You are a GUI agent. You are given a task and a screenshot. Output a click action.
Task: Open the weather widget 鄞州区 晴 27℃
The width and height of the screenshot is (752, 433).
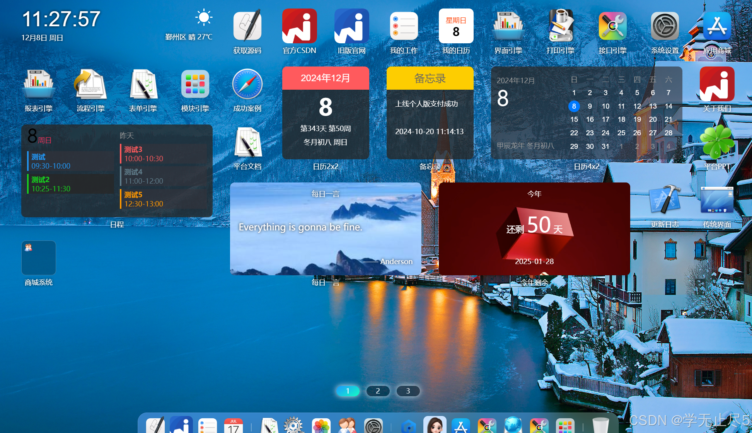pyautogui.click(x=189, y=25)
